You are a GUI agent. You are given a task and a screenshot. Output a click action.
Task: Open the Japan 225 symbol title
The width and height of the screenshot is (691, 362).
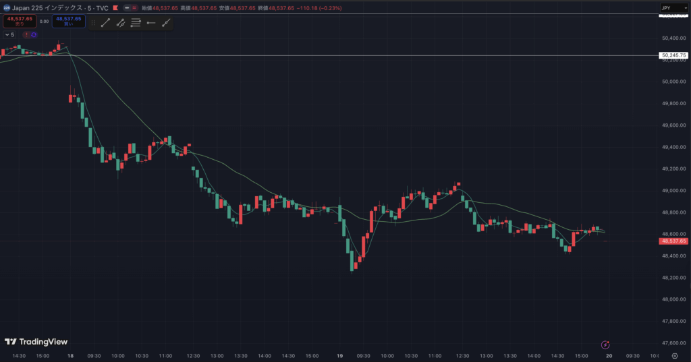[58, 7]
